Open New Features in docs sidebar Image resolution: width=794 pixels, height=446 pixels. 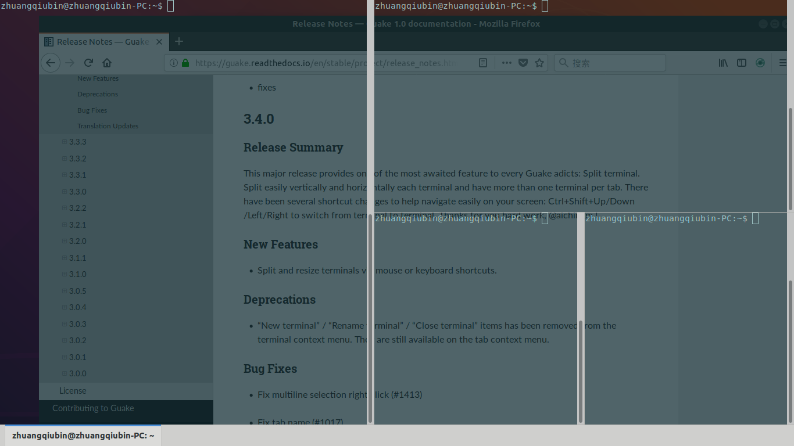coord(98,78)
